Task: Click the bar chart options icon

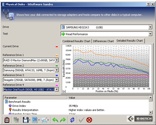Action: 35,120
